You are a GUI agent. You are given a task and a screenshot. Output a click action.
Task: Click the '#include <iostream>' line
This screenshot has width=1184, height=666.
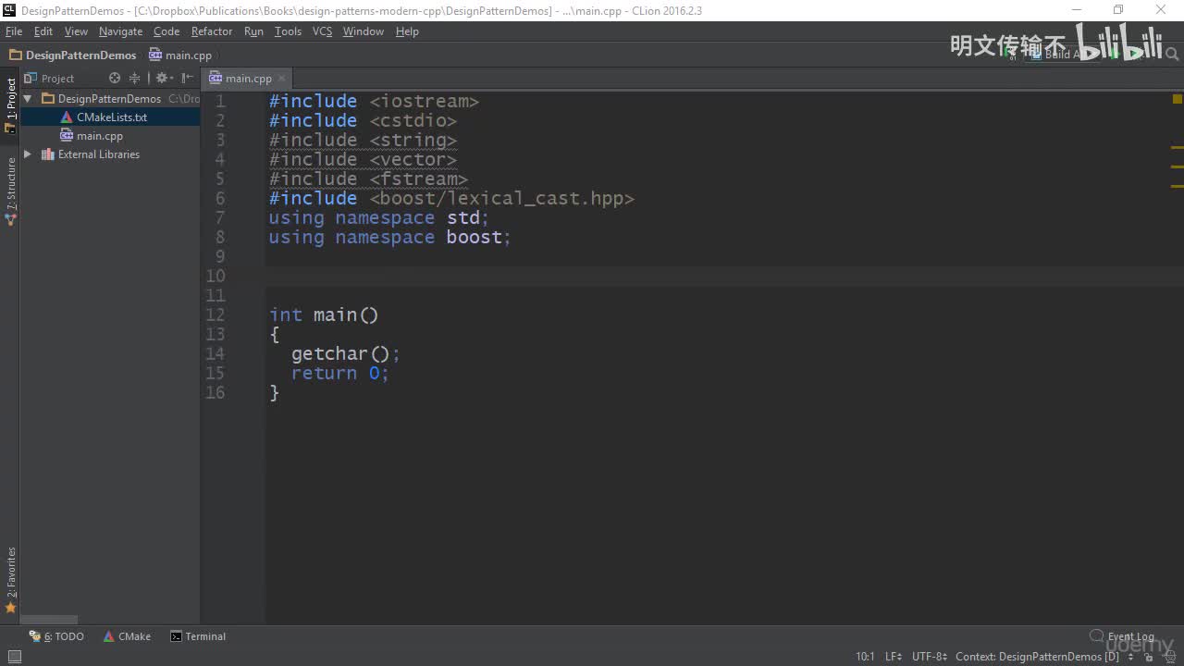(x=374, y=101)
